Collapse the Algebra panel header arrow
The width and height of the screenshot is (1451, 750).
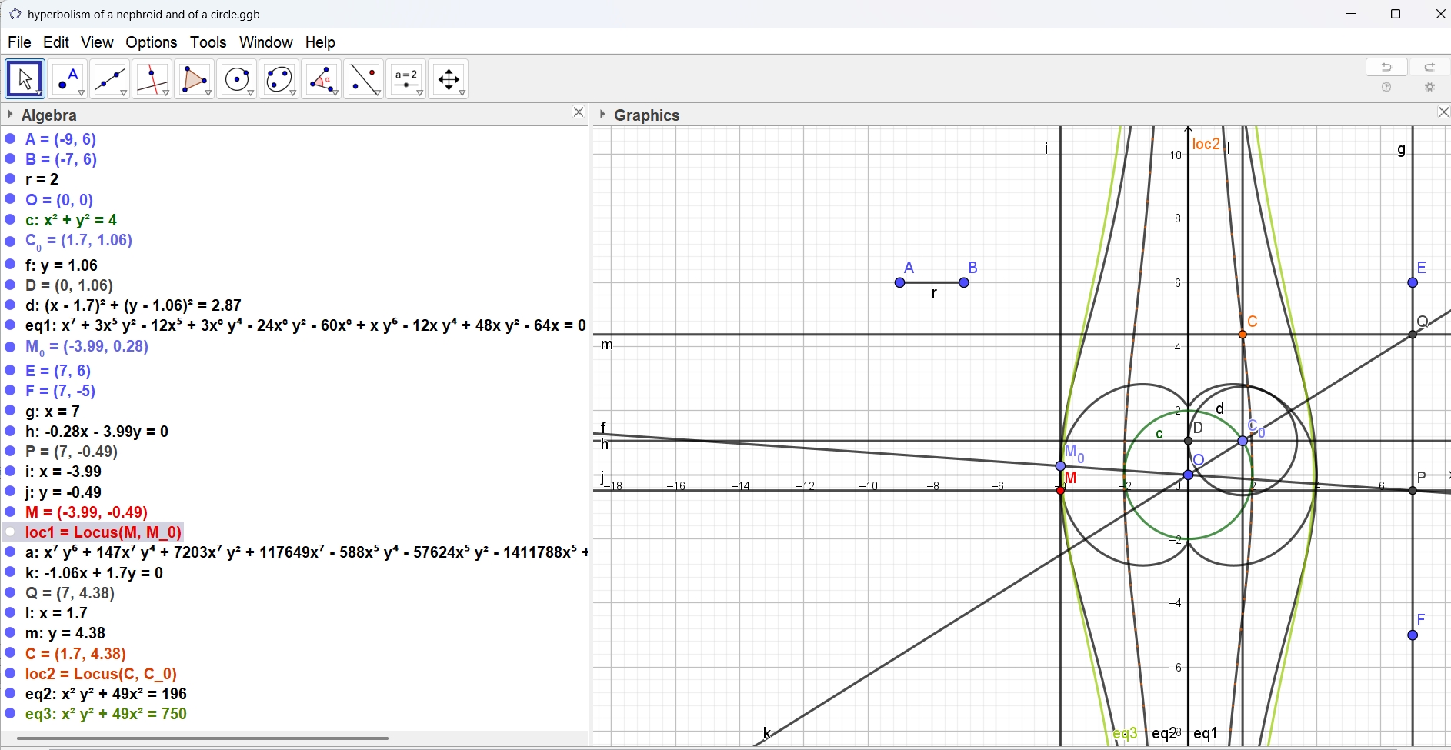10,115
